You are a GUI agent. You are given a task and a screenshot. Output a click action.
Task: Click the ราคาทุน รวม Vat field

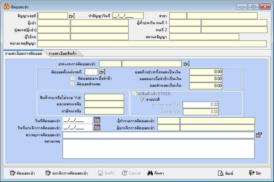[x=201, y=105]
